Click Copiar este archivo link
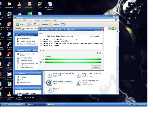 [26, 61]
